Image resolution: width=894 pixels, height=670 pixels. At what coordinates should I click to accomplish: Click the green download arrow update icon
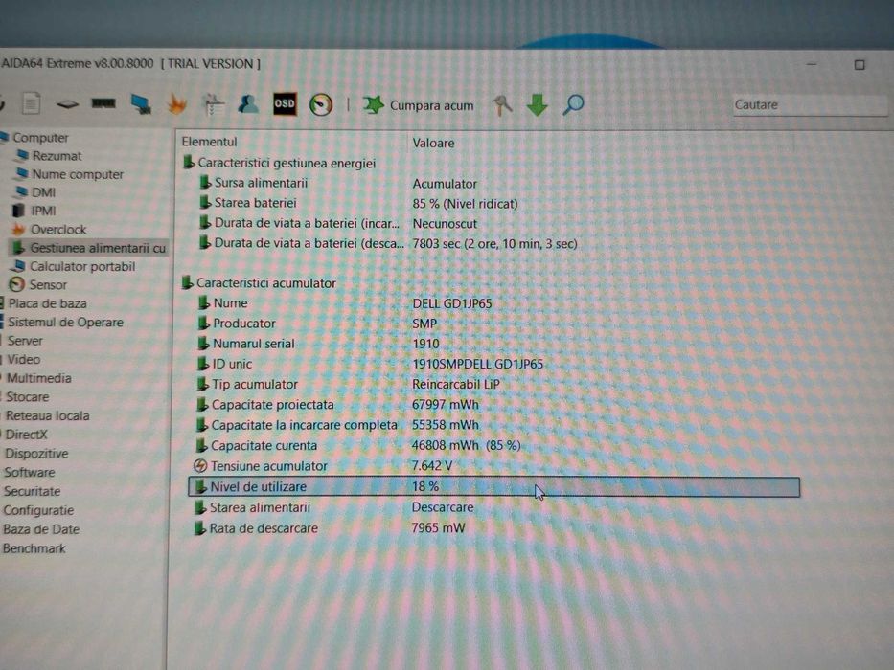coord(538,105)
